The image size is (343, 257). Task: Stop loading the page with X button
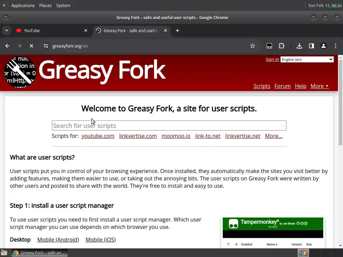(x=31, y=46)
